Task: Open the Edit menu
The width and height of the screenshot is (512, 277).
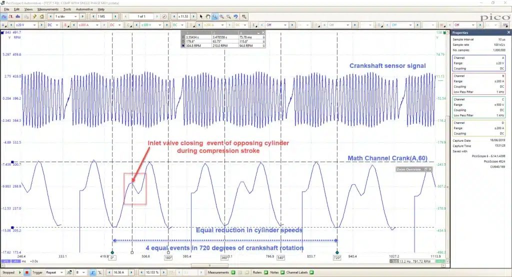Action: pos(16,9)
